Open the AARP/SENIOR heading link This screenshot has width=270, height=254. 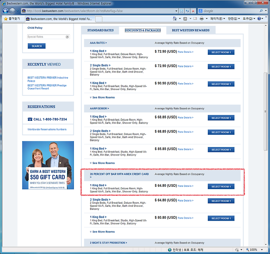click(x=99, y=108)
